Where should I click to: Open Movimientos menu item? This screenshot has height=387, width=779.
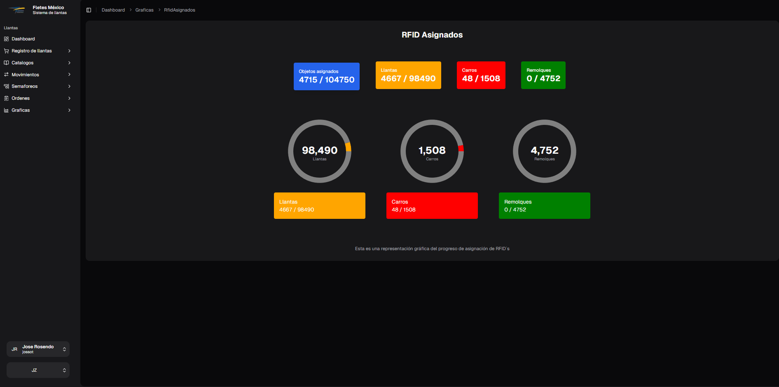pos(25,75)
